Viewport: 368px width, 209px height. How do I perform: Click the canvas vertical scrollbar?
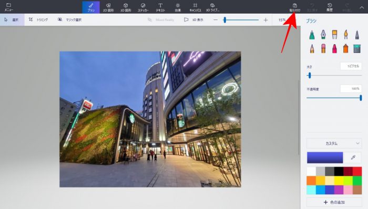click(x=299, y=117)
